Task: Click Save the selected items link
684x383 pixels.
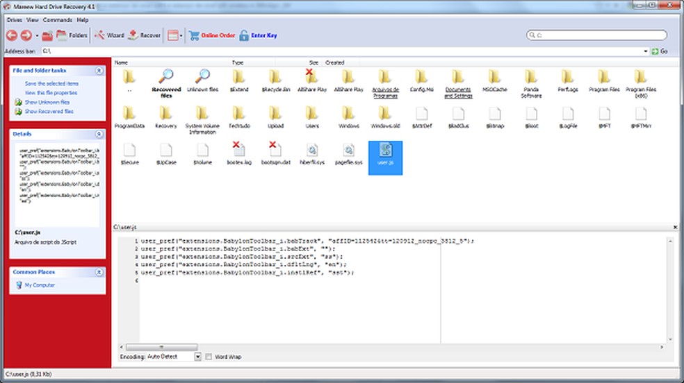Action: [51, 83]
